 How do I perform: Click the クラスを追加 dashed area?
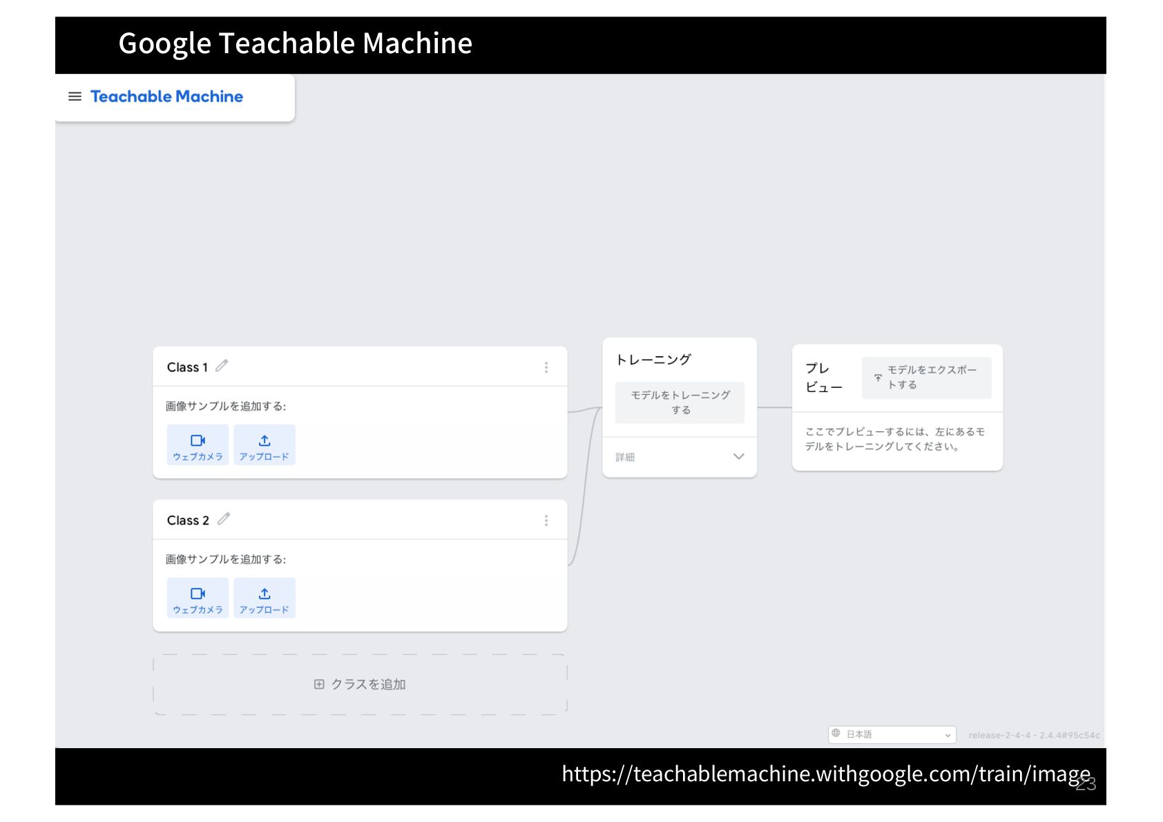click(x=360, y=684)
